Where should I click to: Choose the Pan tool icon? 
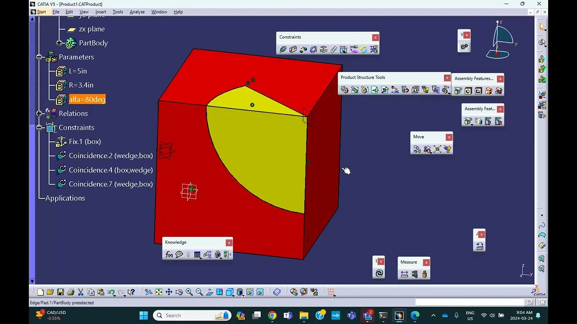coord(169,292)
